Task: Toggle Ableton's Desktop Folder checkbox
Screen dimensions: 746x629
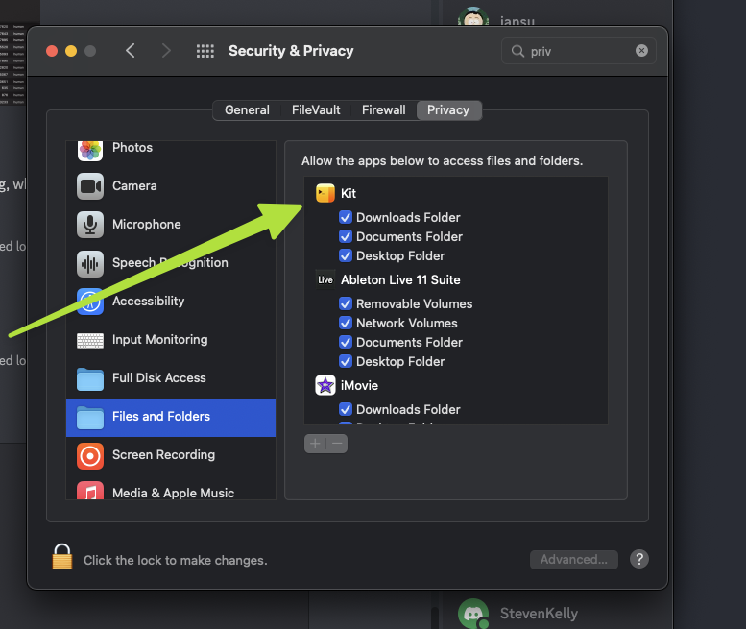Action: pyautogui.click(x=346, y=361)
